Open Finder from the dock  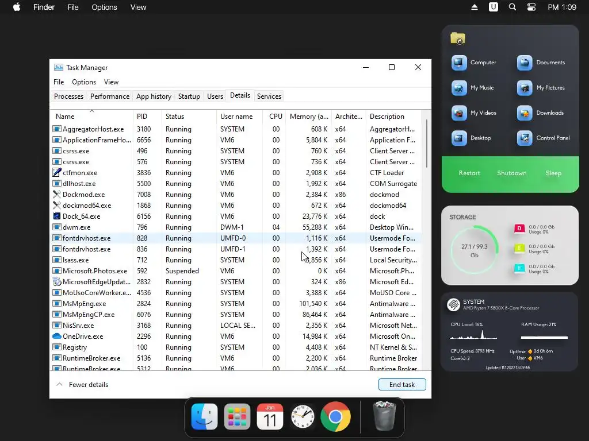click(204, 417)
